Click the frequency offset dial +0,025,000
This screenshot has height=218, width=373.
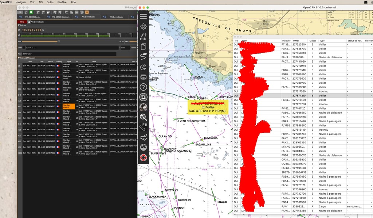[x=32, y=30]
